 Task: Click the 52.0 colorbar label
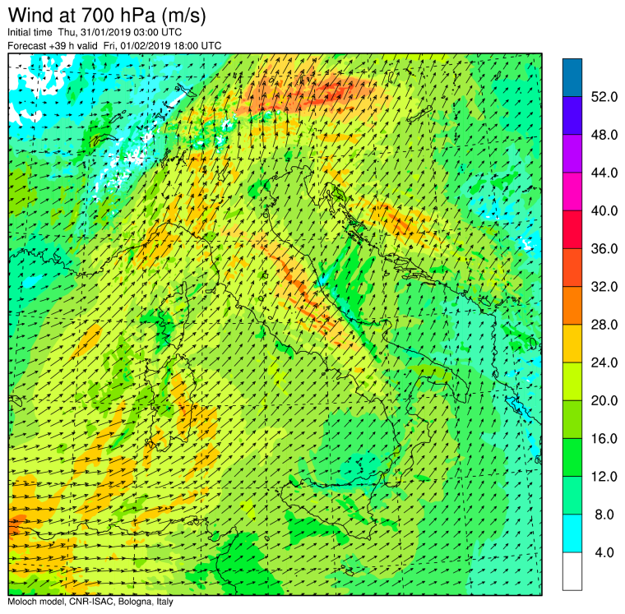[604, 97]
